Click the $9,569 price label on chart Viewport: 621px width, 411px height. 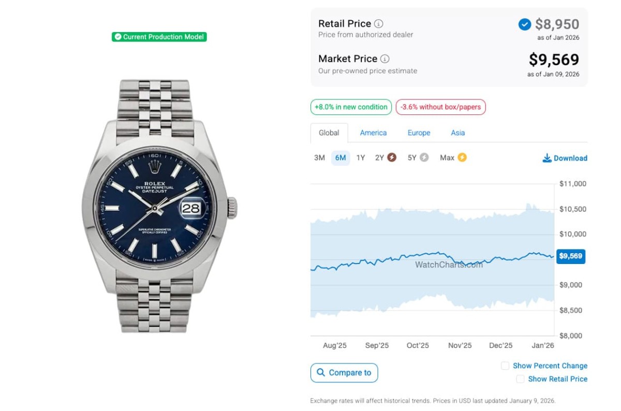[x=570, y=256]
